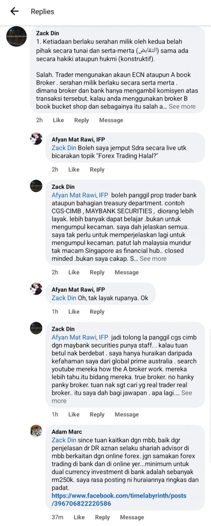Open Adam Marc's profile avatar
211x526 pixels.
tap(36, 432)
